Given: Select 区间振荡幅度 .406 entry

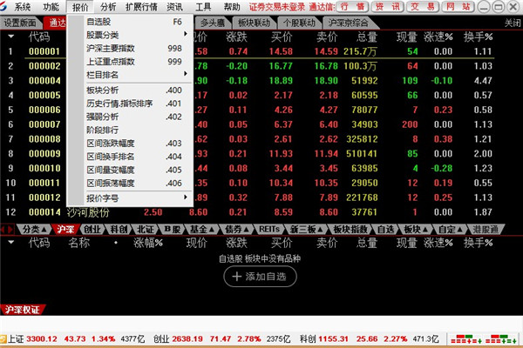Looking at the screenshot, I should [x=137, y=184].
